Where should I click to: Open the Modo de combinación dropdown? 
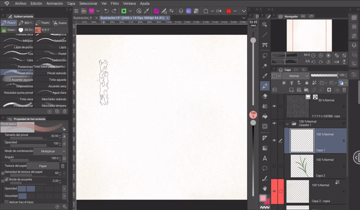coord(50,151)
